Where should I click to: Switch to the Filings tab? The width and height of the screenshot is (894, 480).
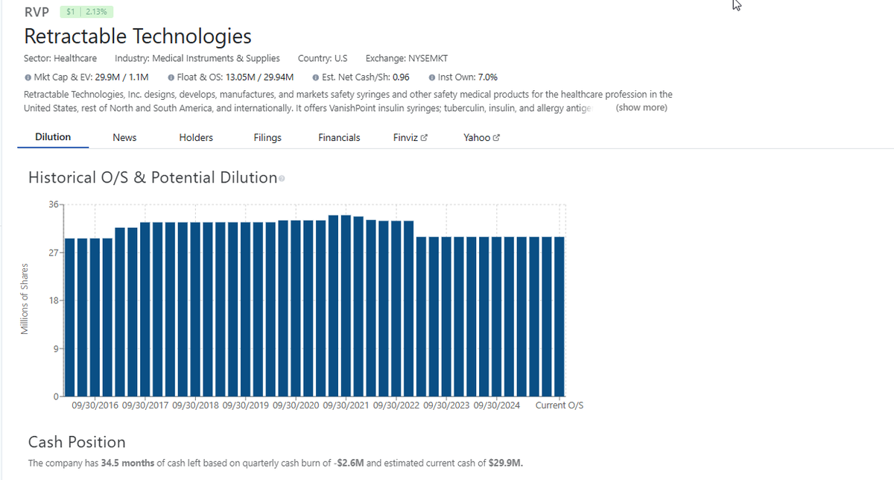tap(267, 137)
